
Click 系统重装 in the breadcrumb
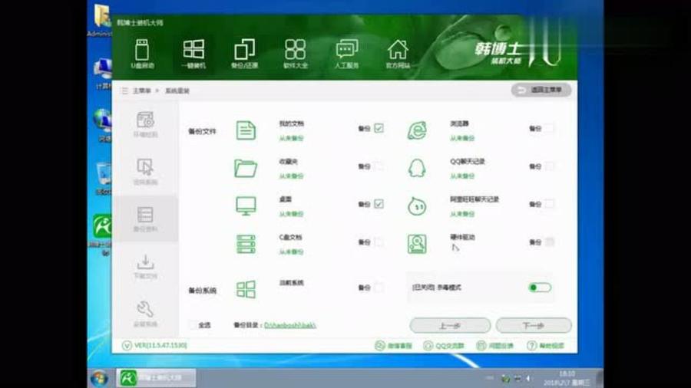click(x=177, y=90)
